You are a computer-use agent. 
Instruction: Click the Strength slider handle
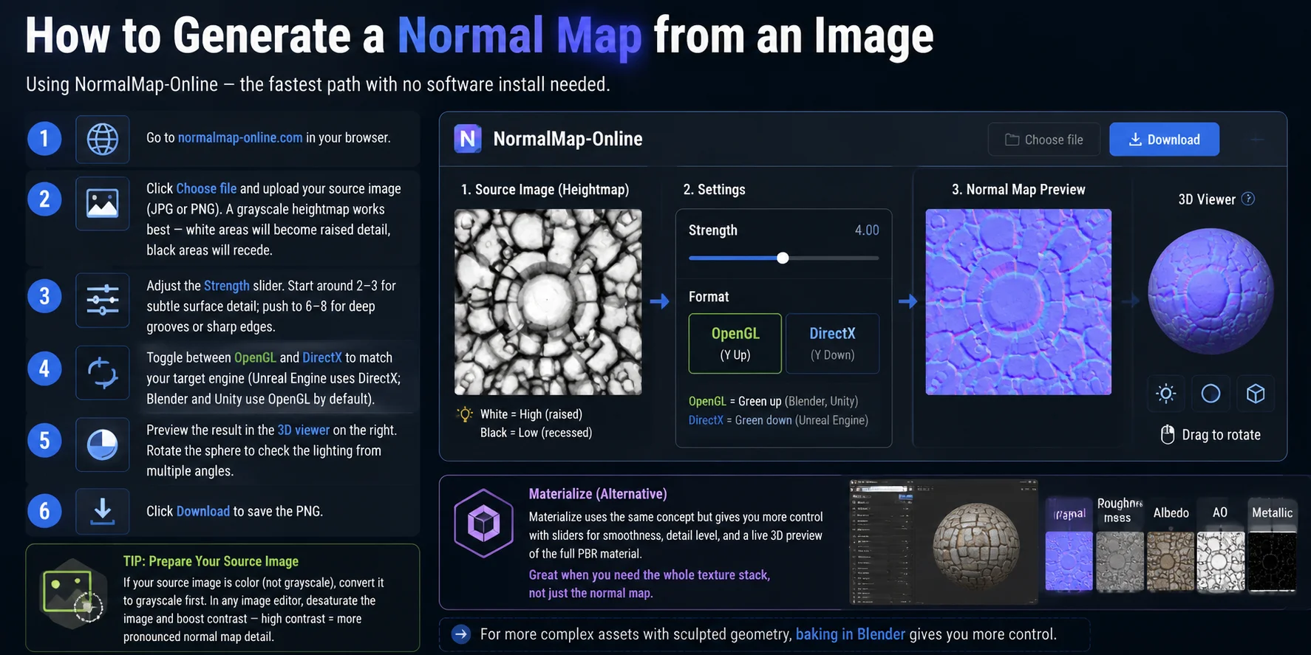click(x=783, y=258)
